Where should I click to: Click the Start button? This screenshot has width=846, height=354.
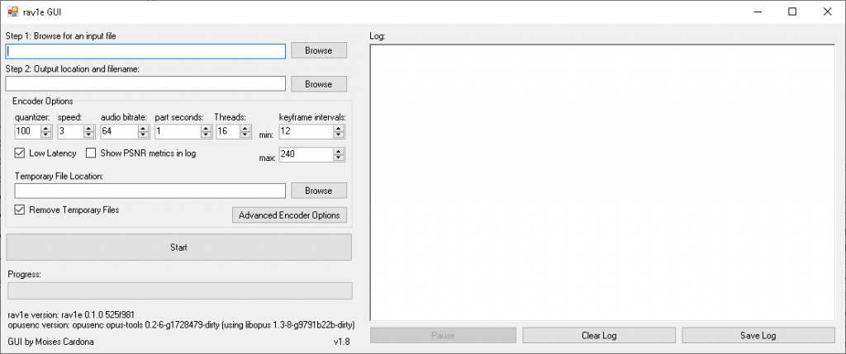(178, 248)
